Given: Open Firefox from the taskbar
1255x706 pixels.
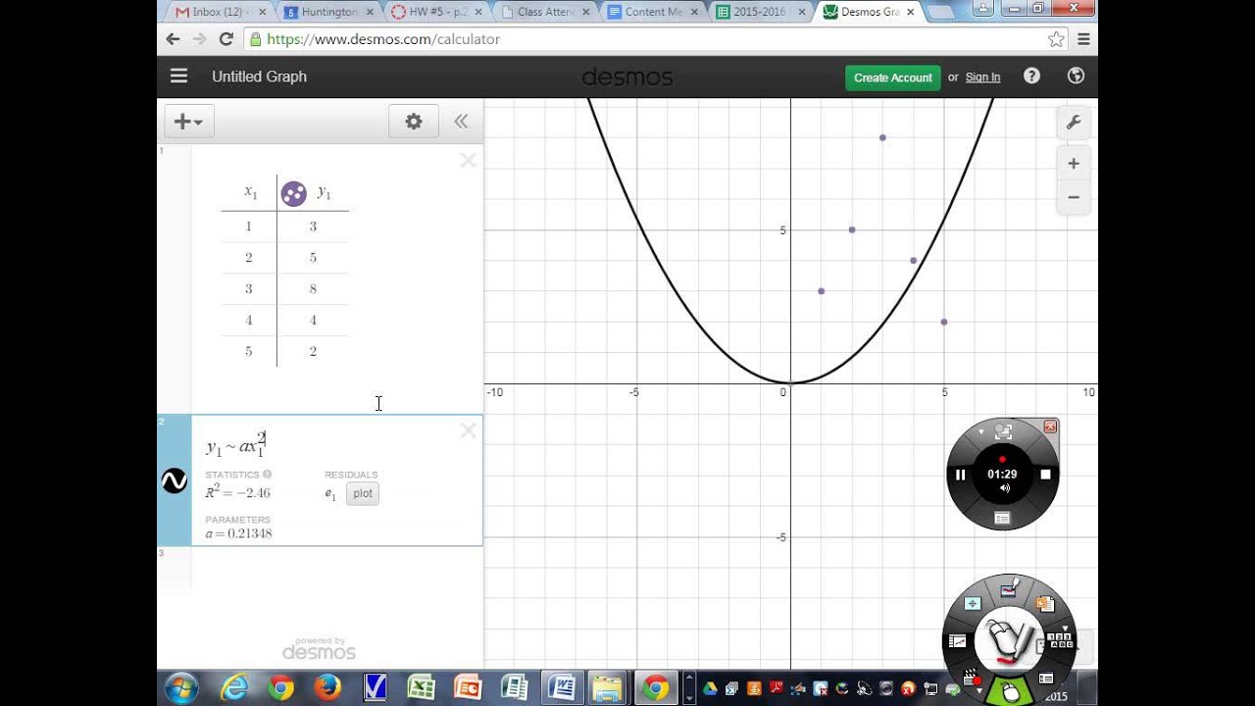Looking at the screenshot, I should coord(327,688).
